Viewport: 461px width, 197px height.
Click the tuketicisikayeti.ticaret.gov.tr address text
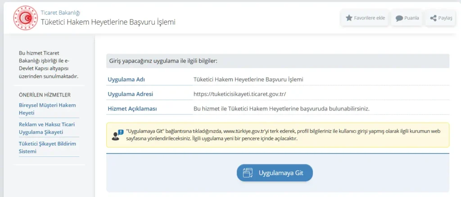[x=240, y=94]
